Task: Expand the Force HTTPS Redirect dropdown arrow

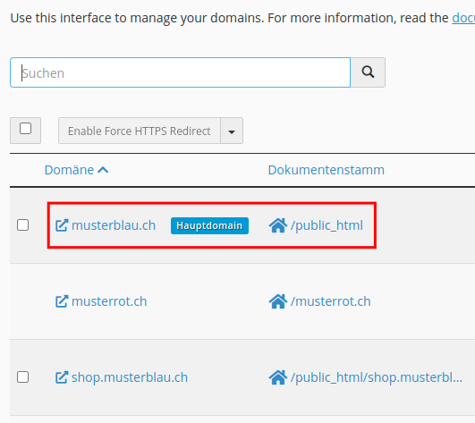Action: pos(232,131)
